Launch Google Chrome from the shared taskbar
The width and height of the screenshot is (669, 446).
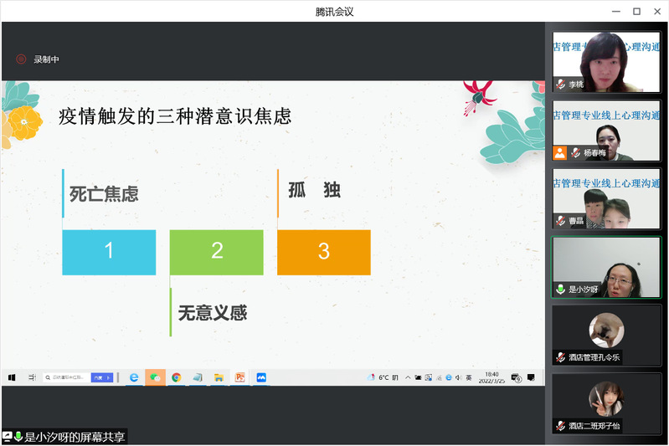176,377
